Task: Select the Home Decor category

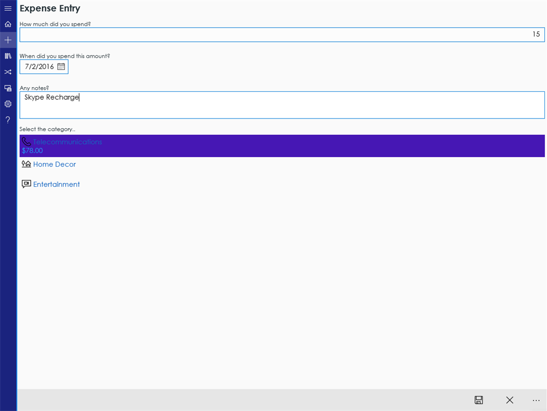Action: 54,164
